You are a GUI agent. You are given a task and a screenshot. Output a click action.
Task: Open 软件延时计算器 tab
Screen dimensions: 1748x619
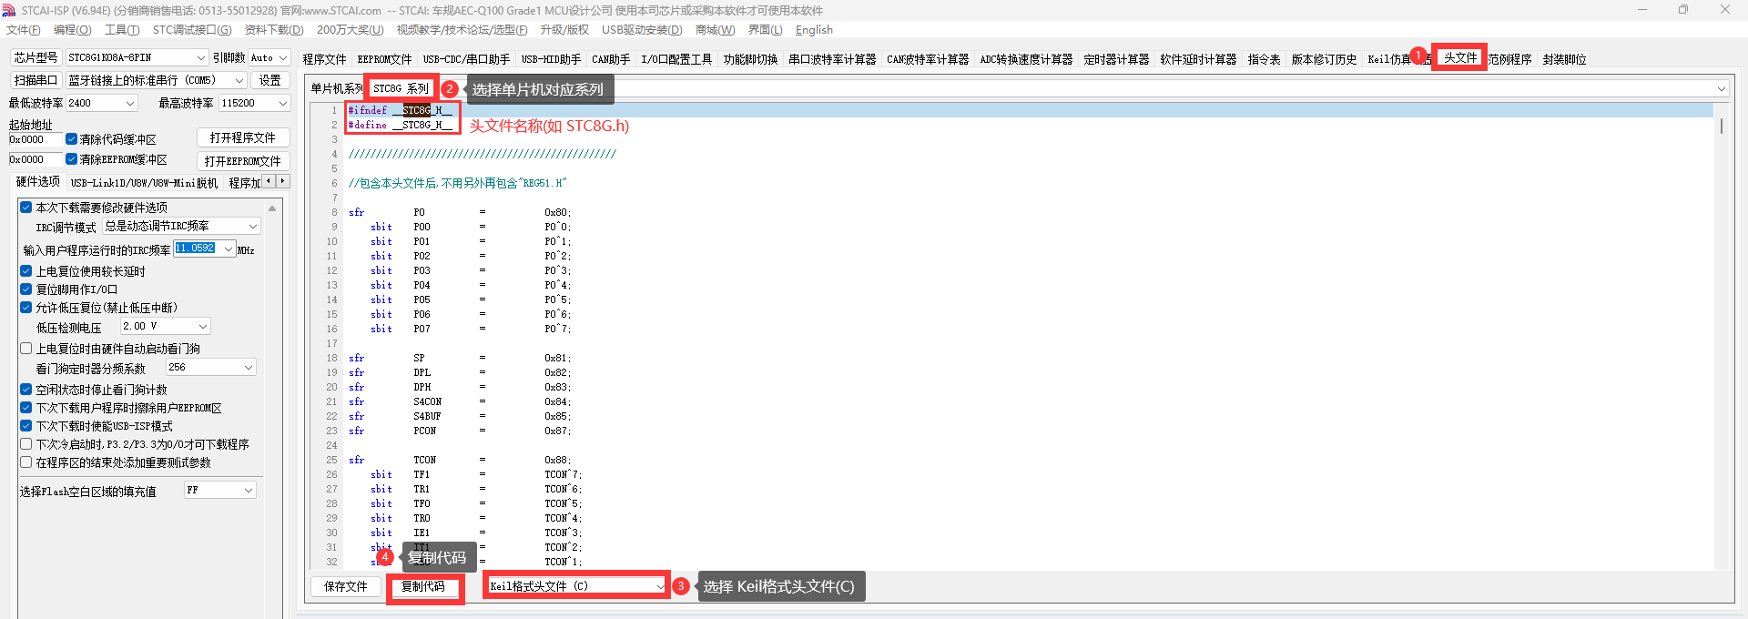pyautogui.click(x=1198, y=59)
